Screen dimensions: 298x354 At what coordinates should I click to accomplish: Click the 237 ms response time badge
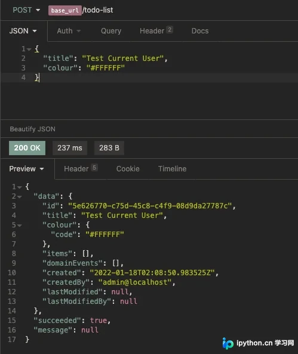70,148
